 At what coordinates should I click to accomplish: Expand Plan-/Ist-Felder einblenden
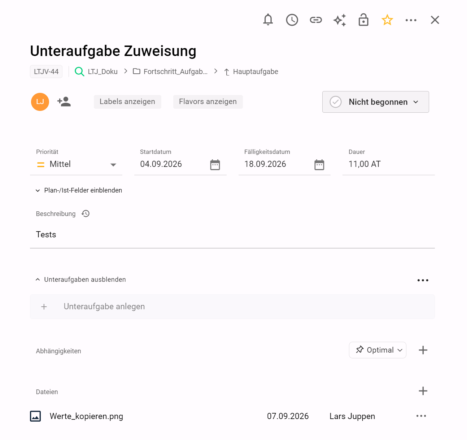click(x=79, y=190)
